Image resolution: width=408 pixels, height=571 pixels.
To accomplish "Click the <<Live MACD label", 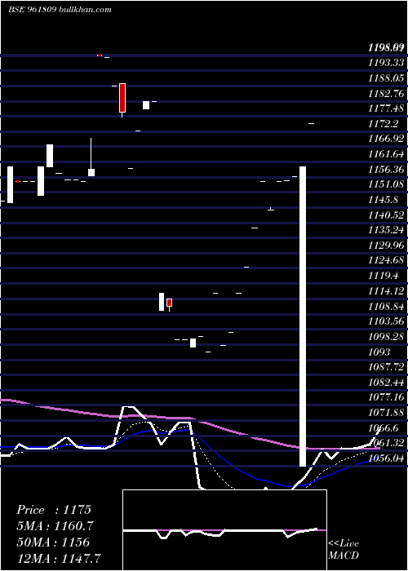I will [344, 549].
